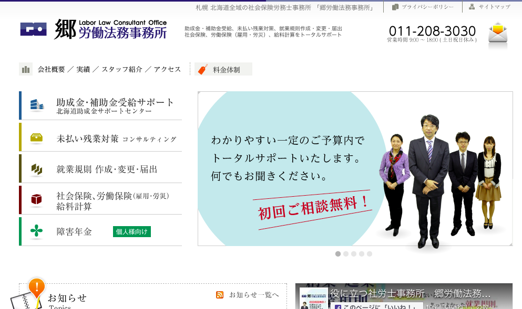Click the orange RSS feed icon
The height and width of the screenshot is (309, 522).
coord(220,295)
